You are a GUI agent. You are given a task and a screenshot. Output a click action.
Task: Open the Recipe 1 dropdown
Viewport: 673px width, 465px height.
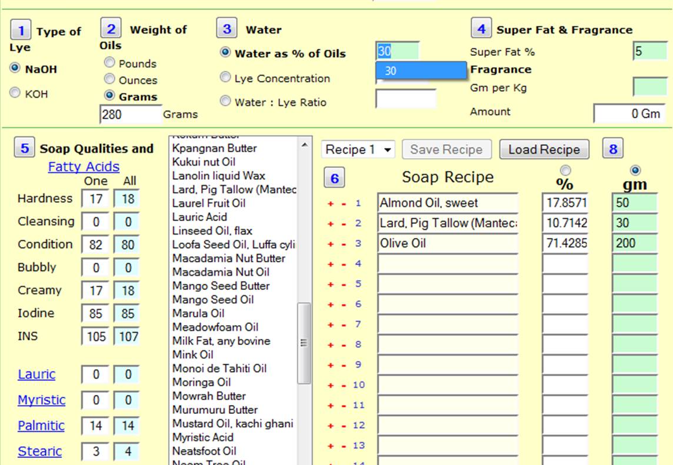[358, 149]
